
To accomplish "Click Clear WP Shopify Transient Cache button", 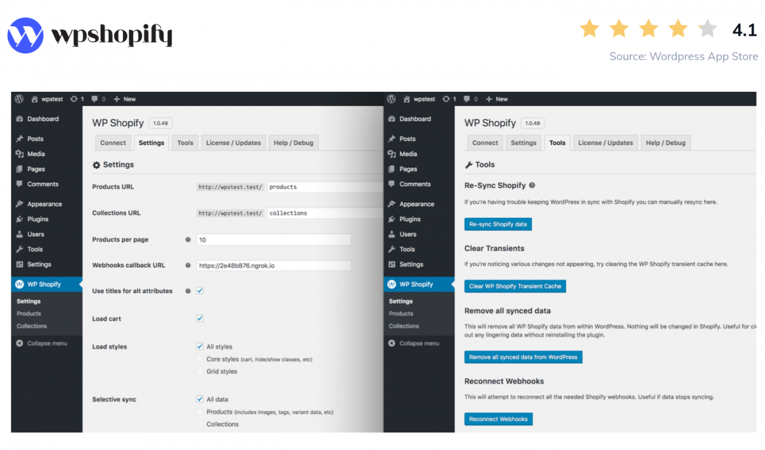I will click(515, 286).
